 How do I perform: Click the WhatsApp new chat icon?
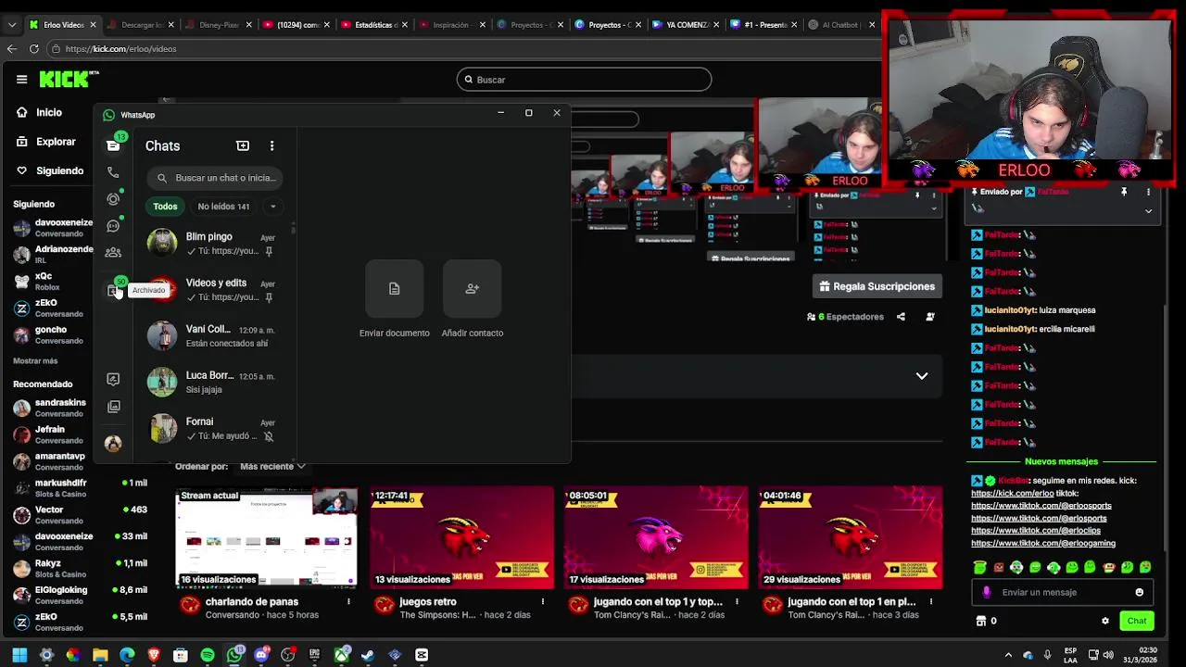243,145
